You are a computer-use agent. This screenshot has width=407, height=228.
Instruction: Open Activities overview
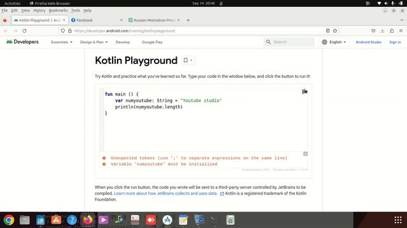pos(12,3)
